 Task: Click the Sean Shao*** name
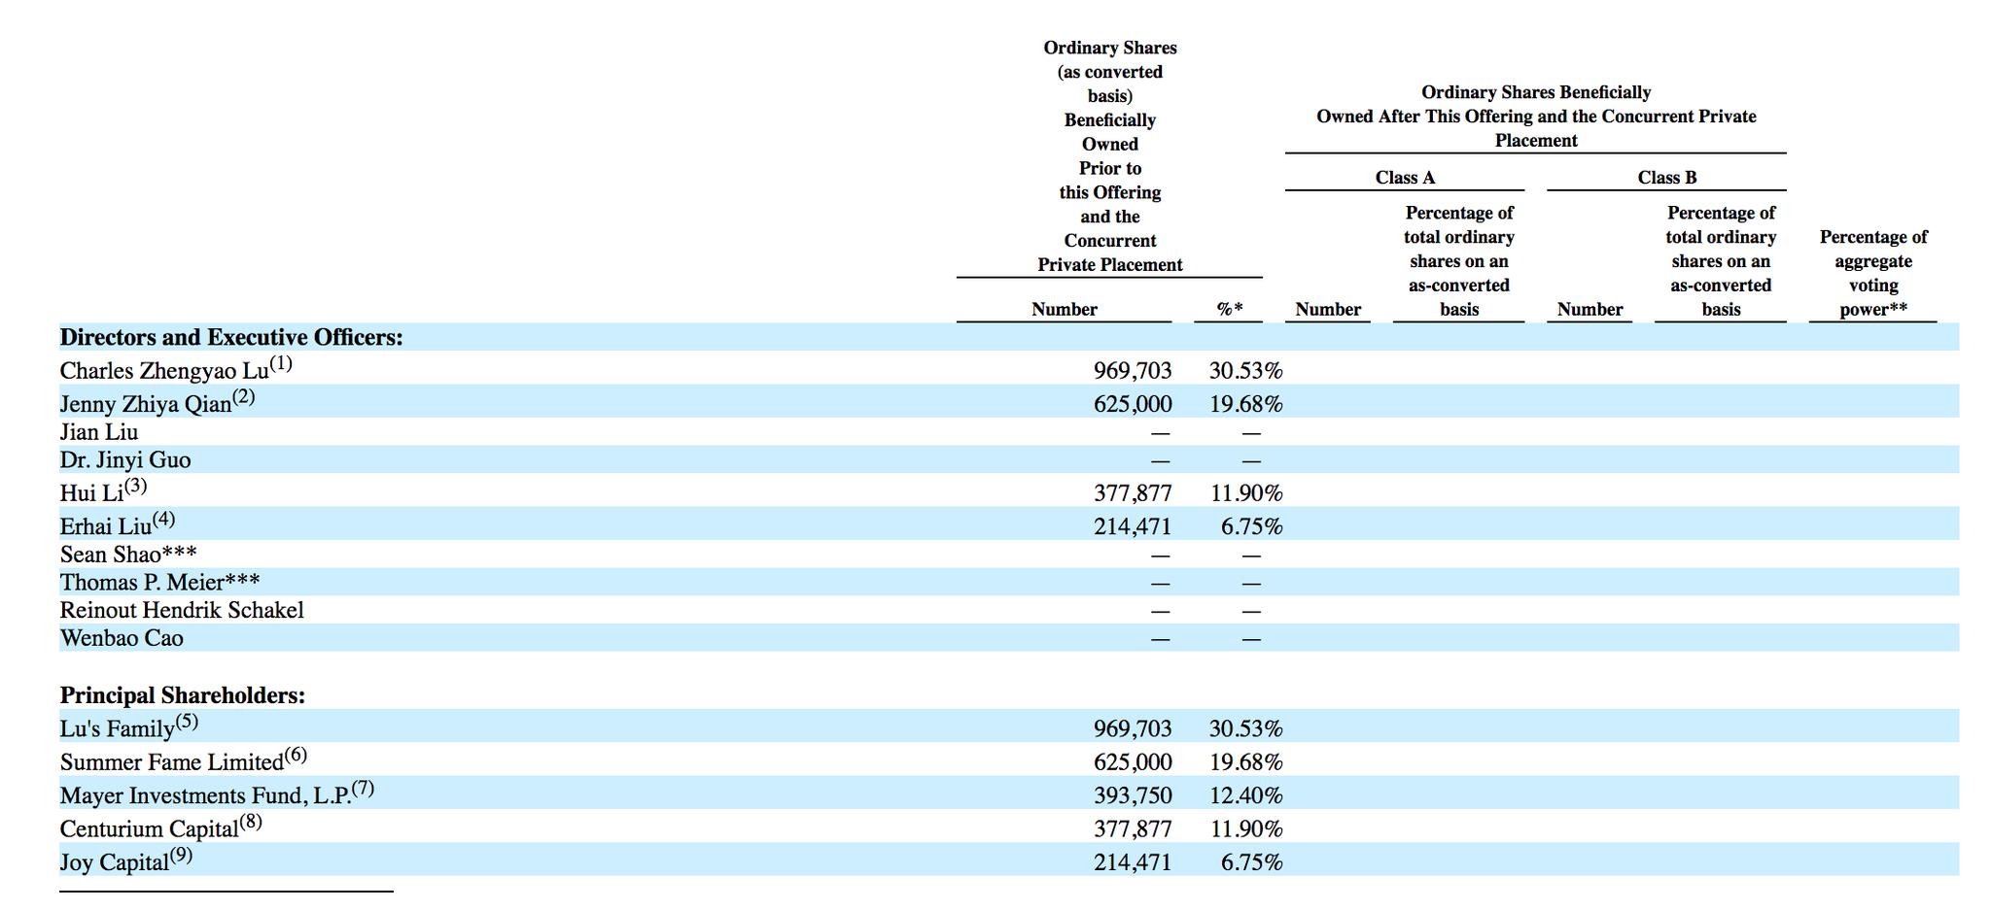tap(128, 555)
